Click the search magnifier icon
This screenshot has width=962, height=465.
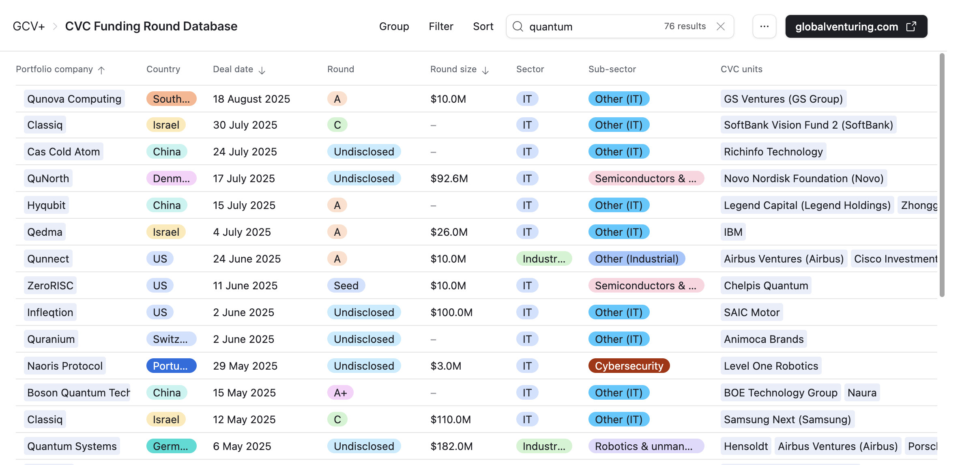point(518,26)
